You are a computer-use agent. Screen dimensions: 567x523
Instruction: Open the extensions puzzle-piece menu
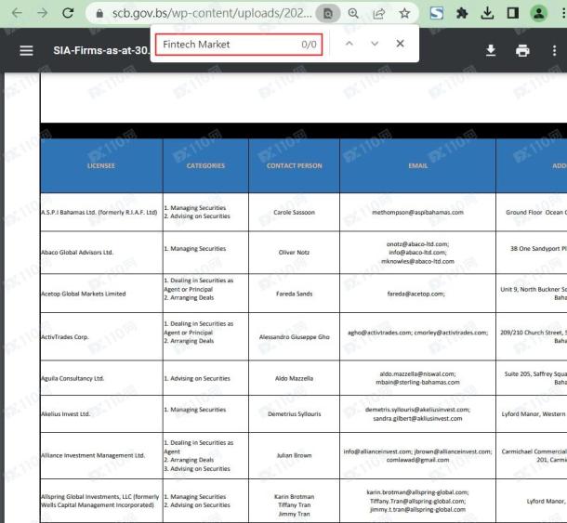click(462, 14)
